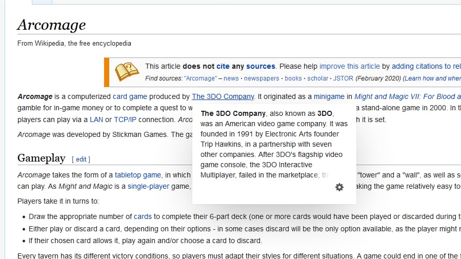Image resolution: width=461 pixels, height=259 pixels.
Task: Open the 'books' find-sources link
Action: (x=293, y=78)
